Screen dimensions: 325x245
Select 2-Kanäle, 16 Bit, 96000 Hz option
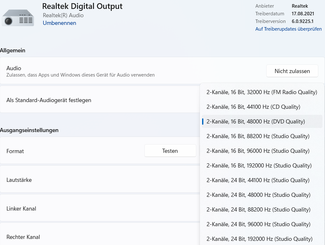pos(262,151)
